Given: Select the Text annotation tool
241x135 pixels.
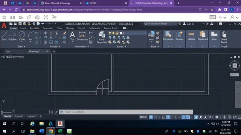Looking at the screenshot, I should pyautogui.click(x=72, y=36).
